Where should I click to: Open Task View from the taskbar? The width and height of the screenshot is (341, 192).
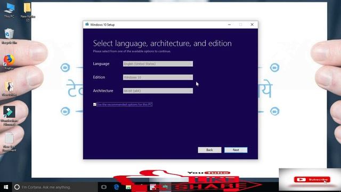(x=104, y=187)
